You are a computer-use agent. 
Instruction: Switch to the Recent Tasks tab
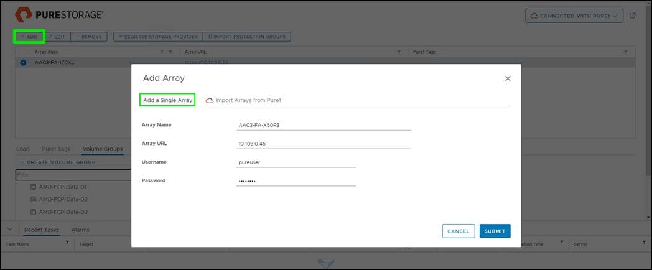pyautogui.click(x=42, y=230)
